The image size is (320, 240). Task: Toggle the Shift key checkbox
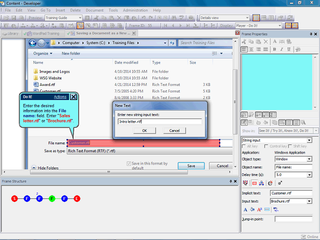coord(290,146)
